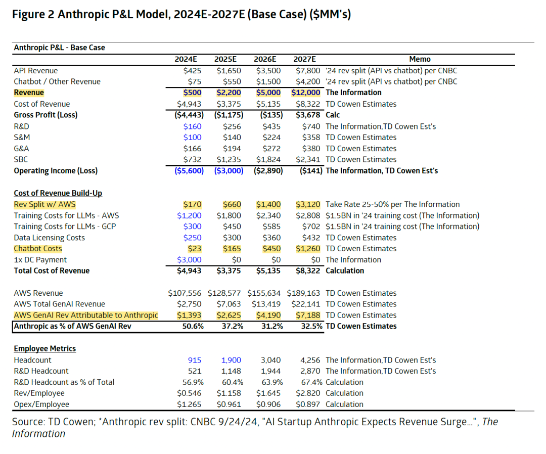This screenshot has width=546, height=454.
Task: Select 2024E Operating Income ($5,600)
Action: click(189, 170)
